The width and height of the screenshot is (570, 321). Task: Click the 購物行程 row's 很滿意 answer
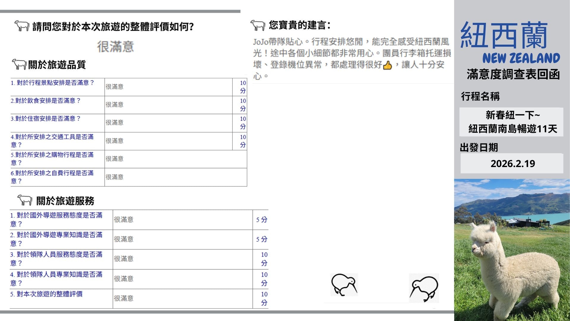click(114, 159)
